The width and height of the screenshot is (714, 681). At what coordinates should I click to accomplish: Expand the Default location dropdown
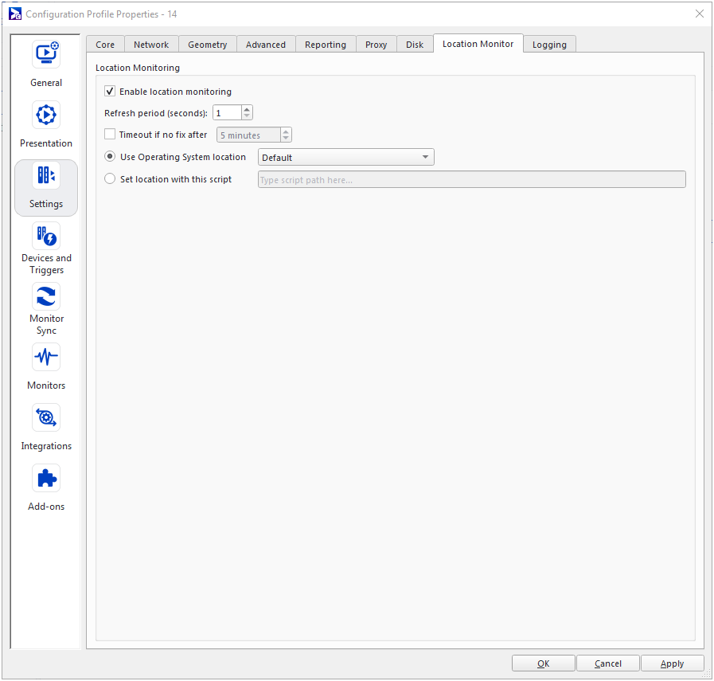point(346,158)
